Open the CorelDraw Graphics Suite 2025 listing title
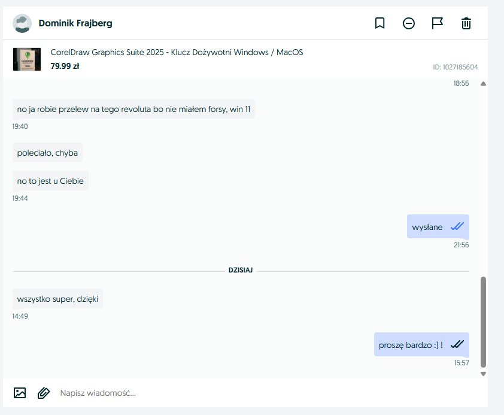The height and width of the screenshot is (415, 504). (177, 53)
